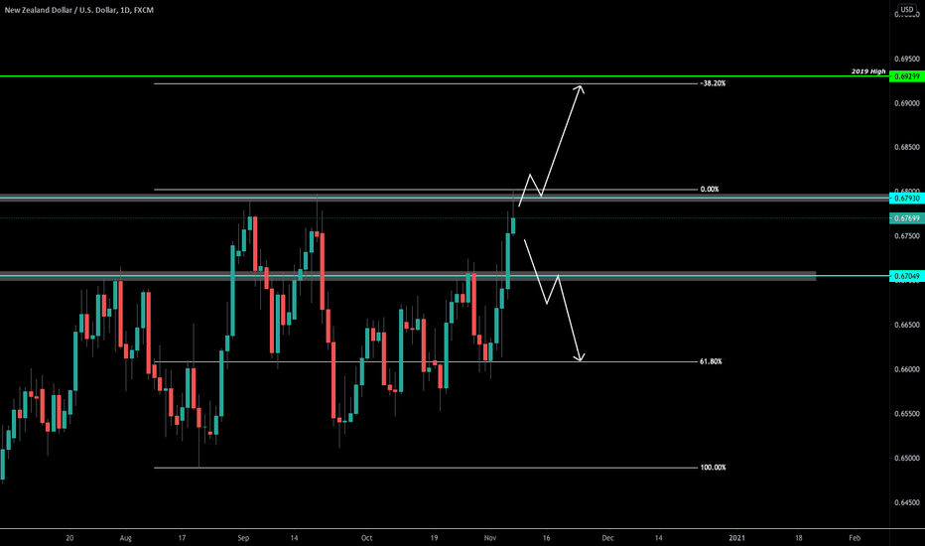
Task: Click 0.67500 on the price axis
Action: coord(907,236)
